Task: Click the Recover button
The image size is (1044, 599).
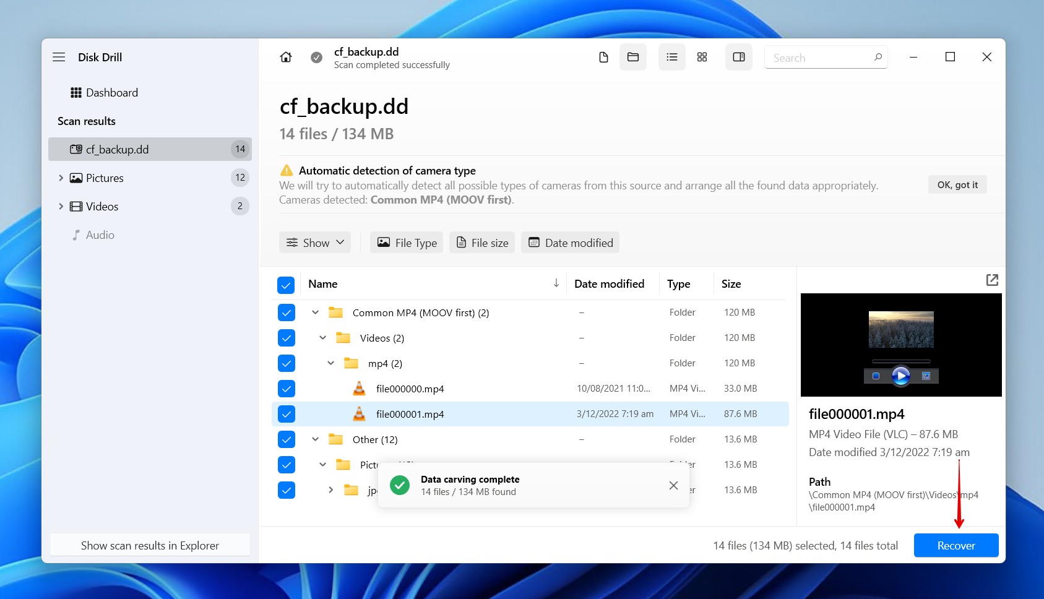Action: [956, 545]
